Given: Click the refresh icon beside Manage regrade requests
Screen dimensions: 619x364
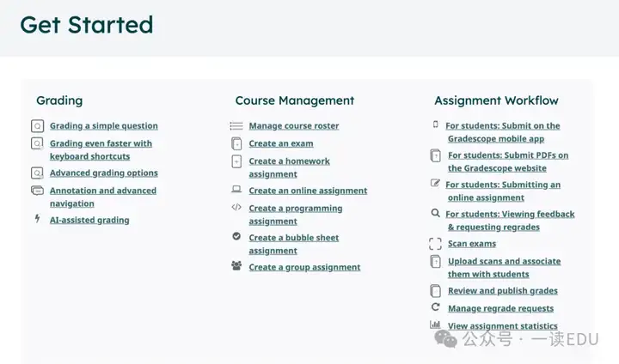Looking at the screenshot, I should [x=435, y=306].
